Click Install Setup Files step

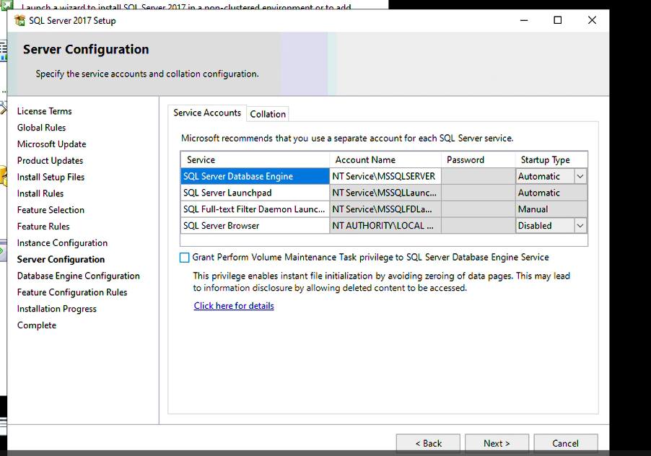[x=51, y=177]
